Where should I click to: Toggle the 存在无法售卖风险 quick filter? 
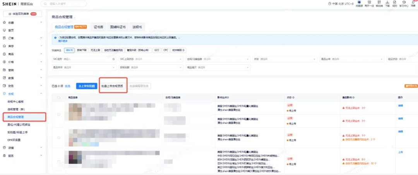click(113, 50)
